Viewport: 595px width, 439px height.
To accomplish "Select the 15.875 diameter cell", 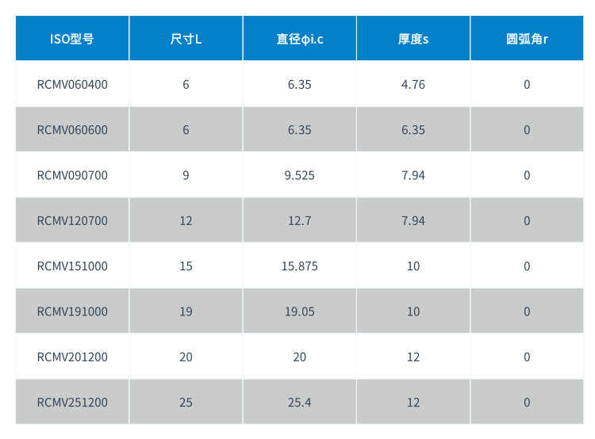I will coord(300,266).
